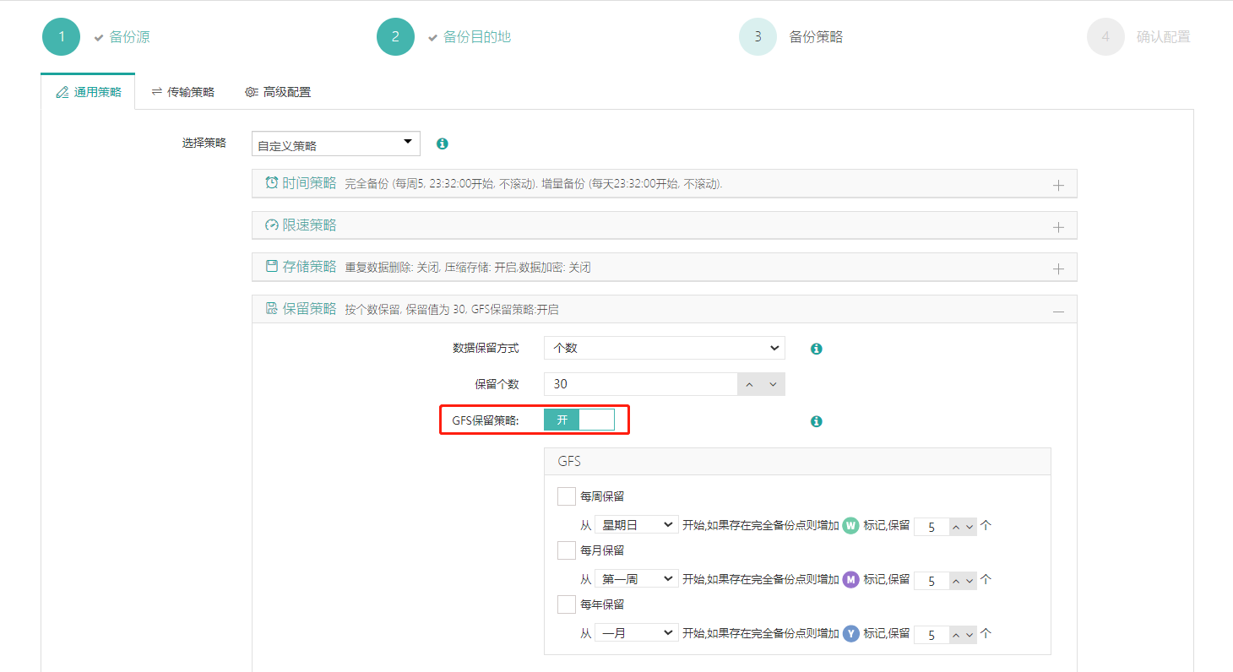Click the 备份策略 step label

point(816,37)
